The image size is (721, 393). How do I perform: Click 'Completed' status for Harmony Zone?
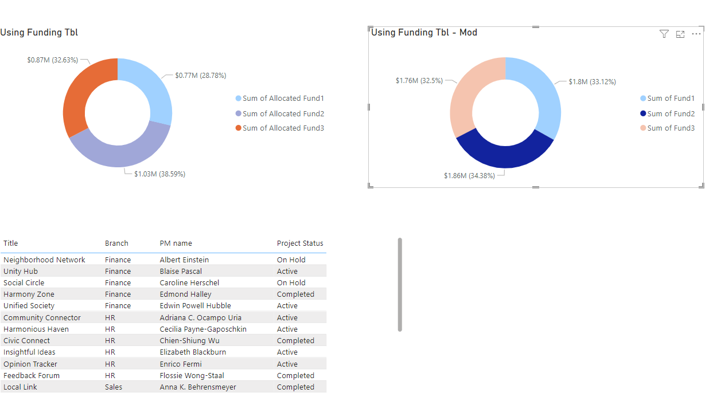[296, 294]
